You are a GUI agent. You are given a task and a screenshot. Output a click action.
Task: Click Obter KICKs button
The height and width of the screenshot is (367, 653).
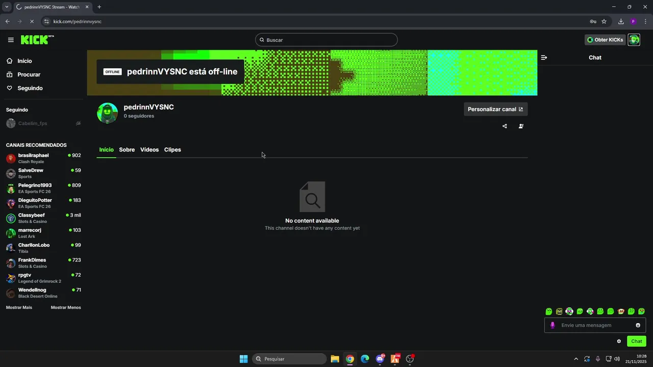pyautogui.click(x=605, y=40)
